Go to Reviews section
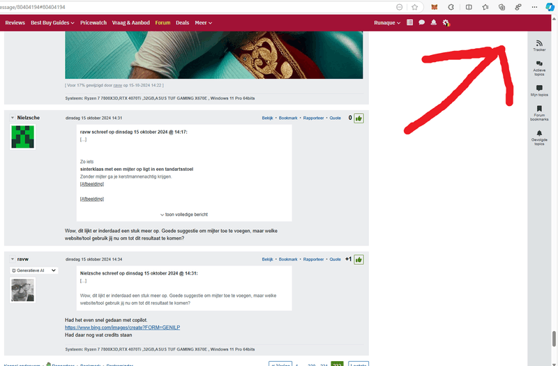The image size is (558, 366). click(x=15, y=22)
